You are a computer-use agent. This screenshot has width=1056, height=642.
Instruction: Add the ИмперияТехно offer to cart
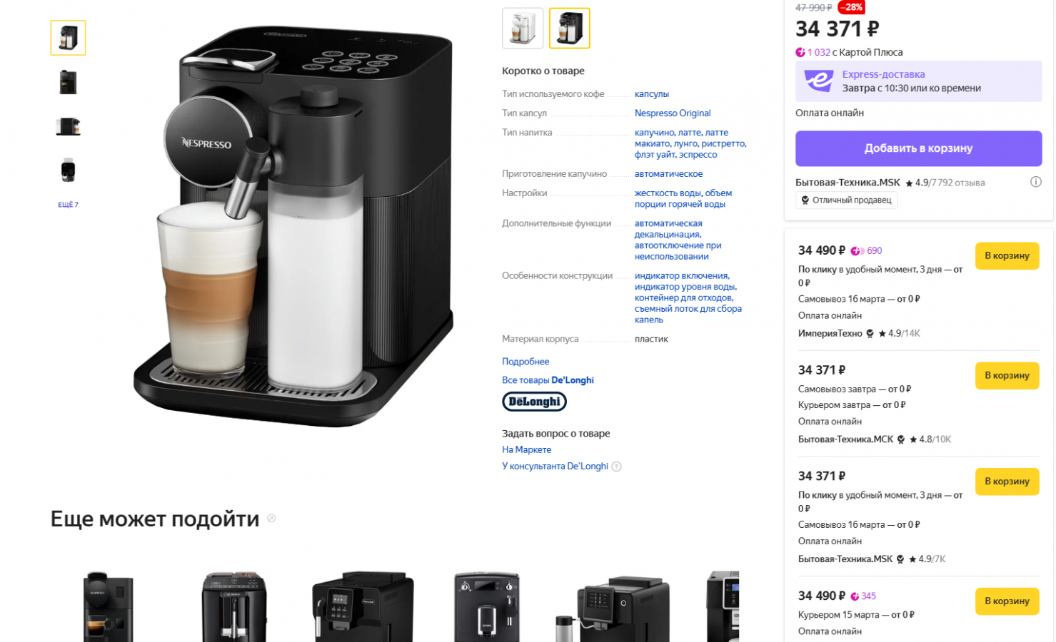coord(1007,255)
